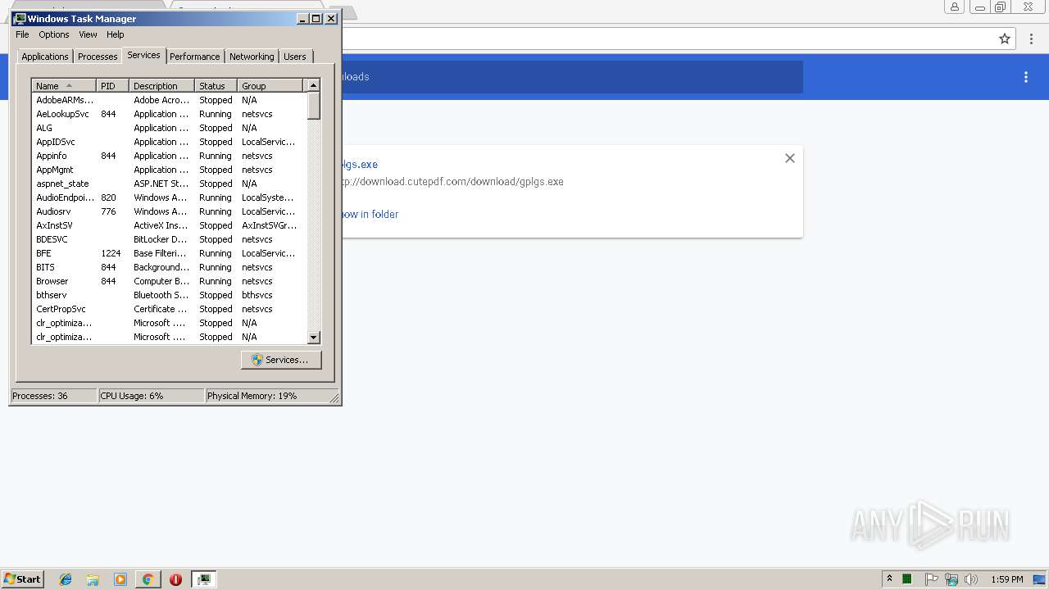Open the Opera browser taskbar icon
This screenshot has width=1049, height=590.
tap(175, 579)
